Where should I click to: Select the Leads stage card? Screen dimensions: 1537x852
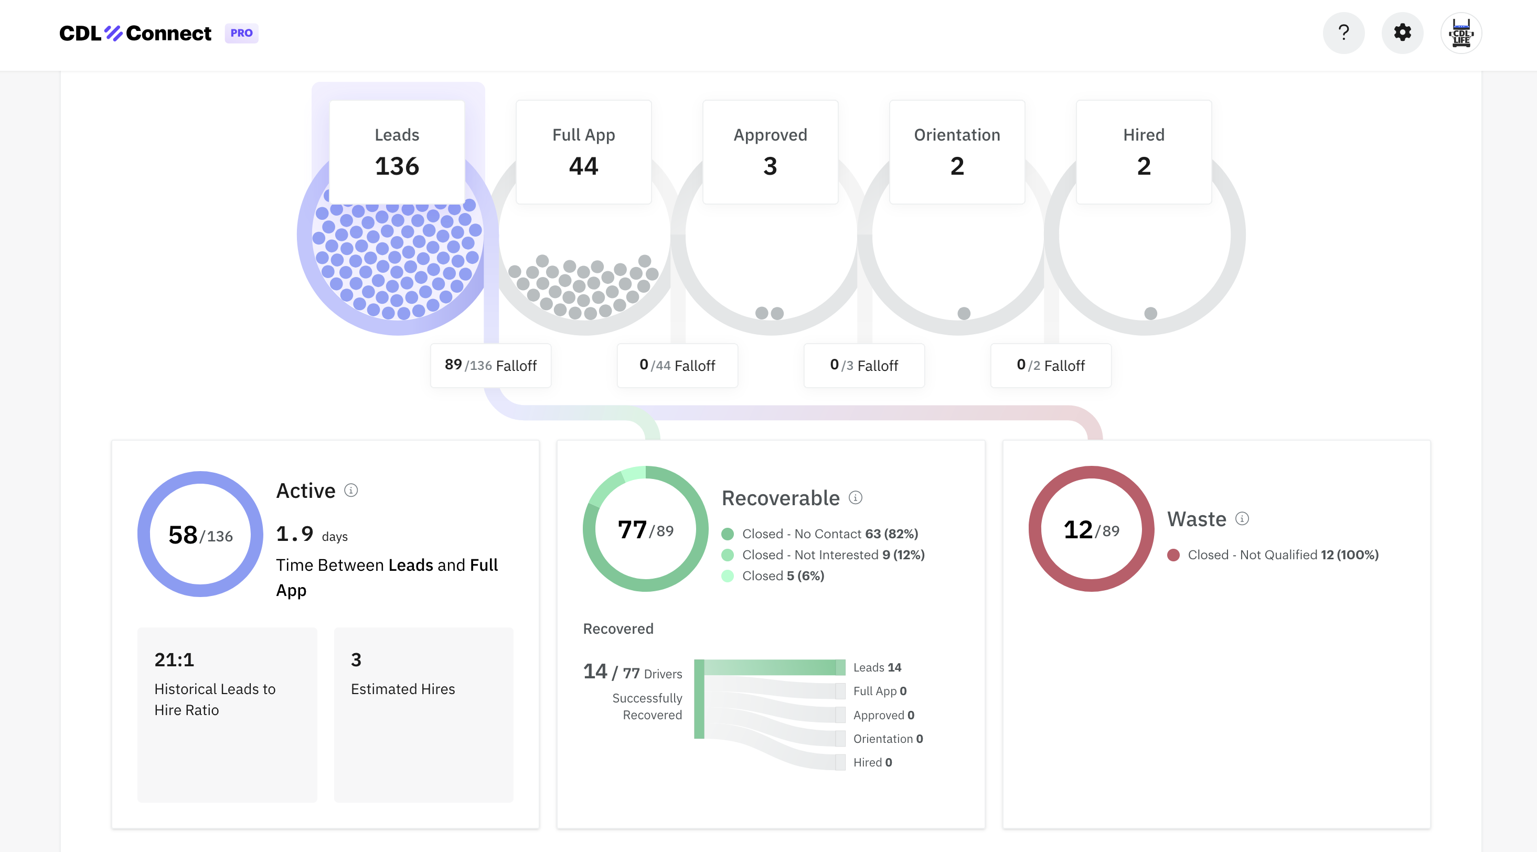coord(397,152)
